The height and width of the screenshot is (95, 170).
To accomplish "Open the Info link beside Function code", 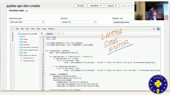I will (27, 11).
